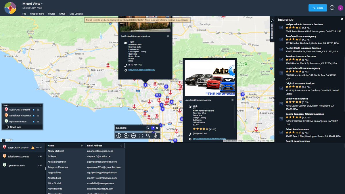Open Salesforce Accounts menu in Layers panel
This screenshot has width=345, height=194.
click(38, 116)
